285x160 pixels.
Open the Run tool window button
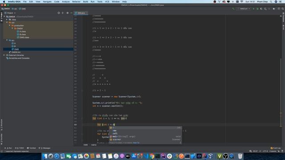[8, 148]
